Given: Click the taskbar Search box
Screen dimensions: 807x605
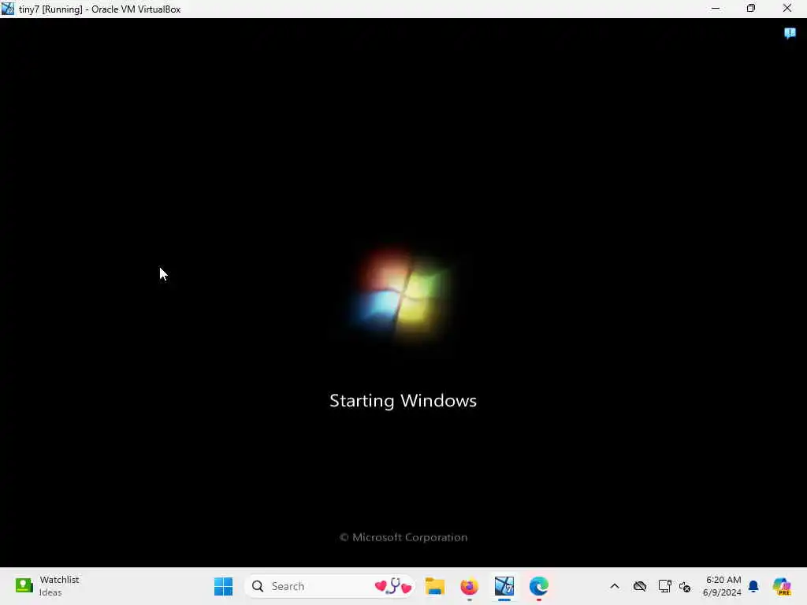Looking at the screenshot, I should [x=329, y=586].
